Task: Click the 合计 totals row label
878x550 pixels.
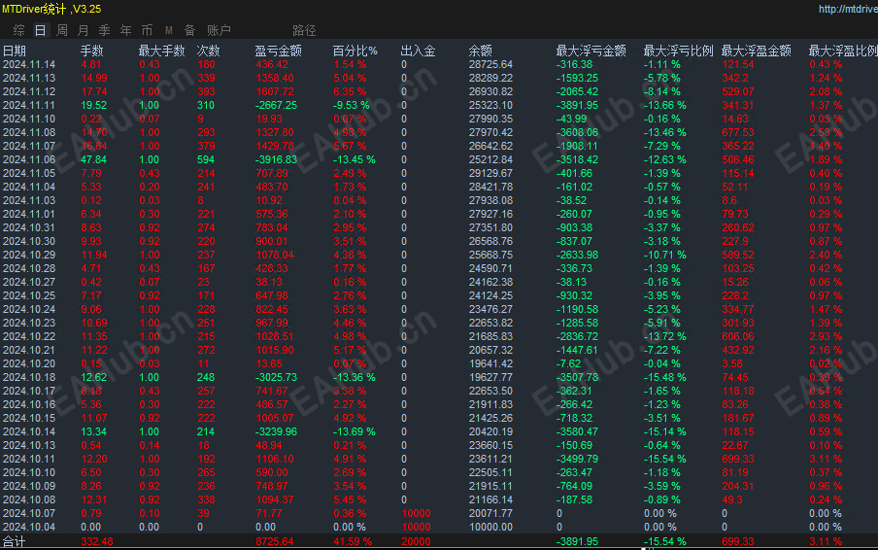Action: point(15,541)
